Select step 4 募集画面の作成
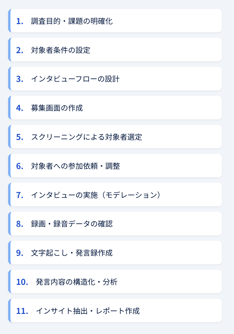 click(115, 107)
